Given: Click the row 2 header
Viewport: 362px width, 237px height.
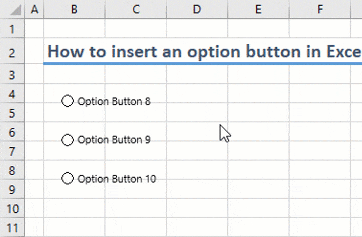Looking at the screenshot, I should click(12, 53).
